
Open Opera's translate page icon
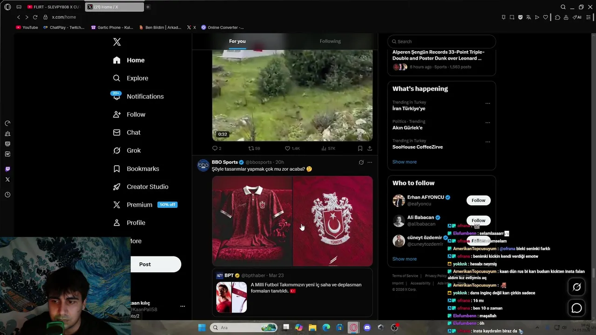(528, 17)
